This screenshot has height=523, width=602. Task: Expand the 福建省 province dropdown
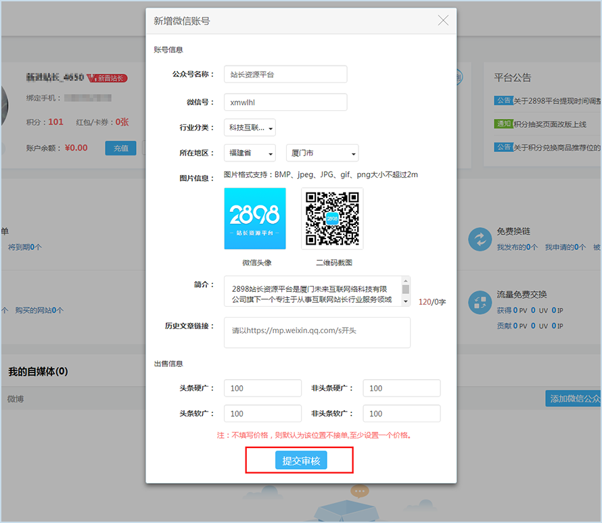(x=250, y=153)
